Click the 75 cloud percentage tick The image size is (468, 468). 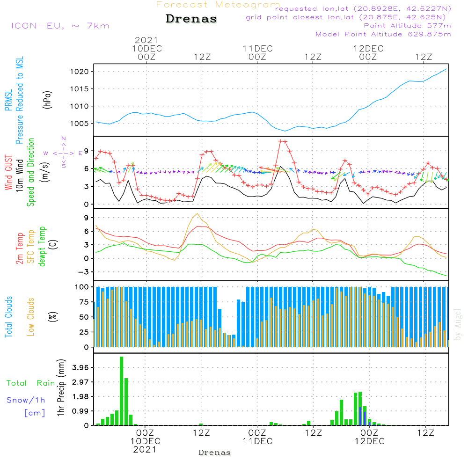click(84, 302)
